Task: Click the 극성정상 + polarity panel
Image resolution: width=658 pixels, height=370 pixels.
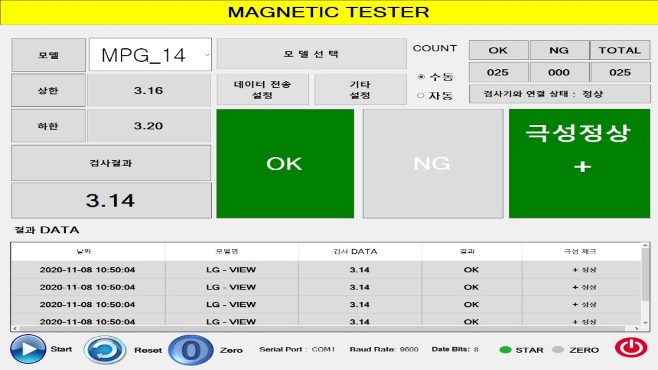Action: tap(579, 163)
